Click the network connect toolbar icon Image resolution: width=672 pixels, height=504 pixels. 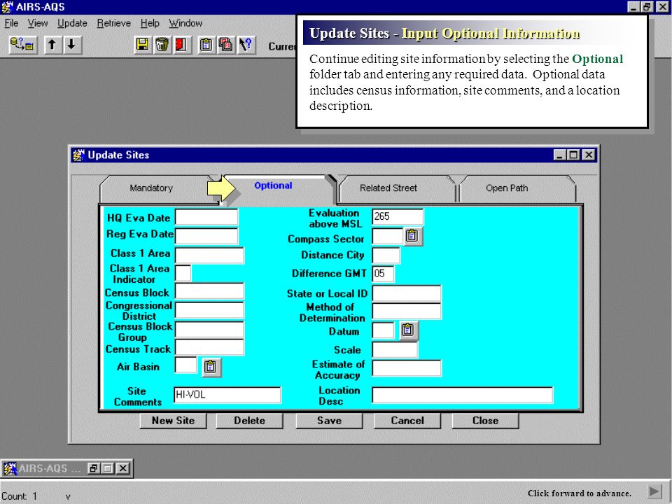pyautogui.click(x=23, y=45)
